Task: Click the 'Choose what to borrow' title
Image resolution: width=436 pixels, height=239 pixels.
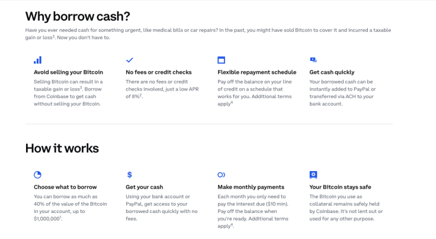Action: [65, 187]
